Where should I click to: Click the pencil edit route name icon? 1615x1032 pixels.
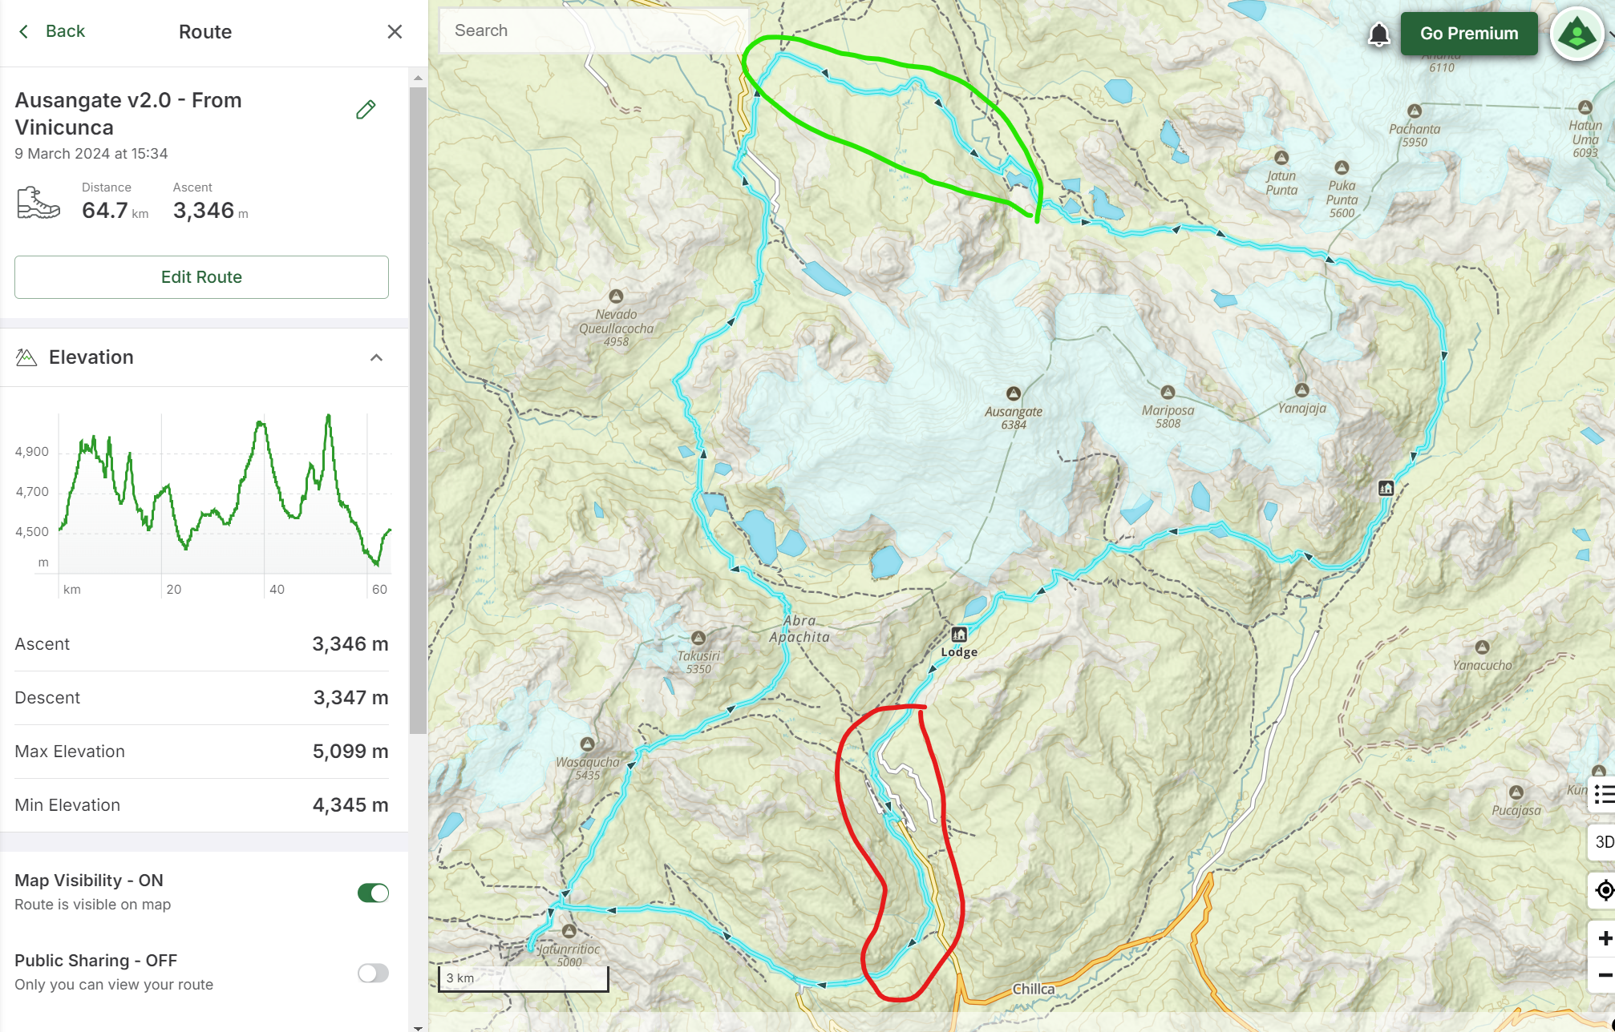[x=366, y=110]
